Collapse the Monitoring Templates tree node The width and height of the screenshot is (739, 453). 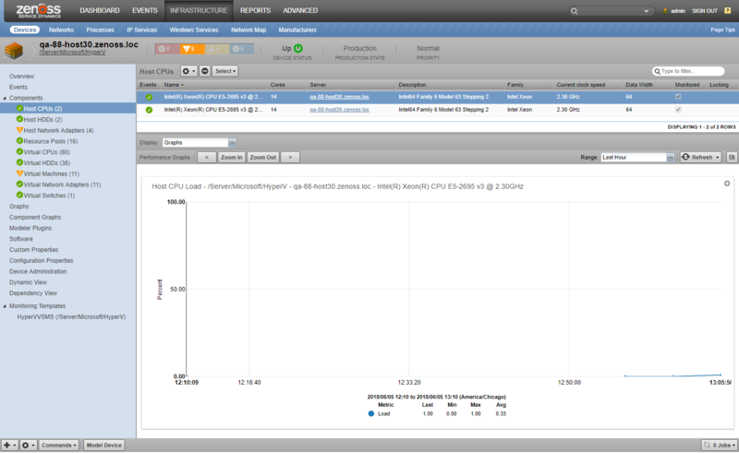coord(5,306)
